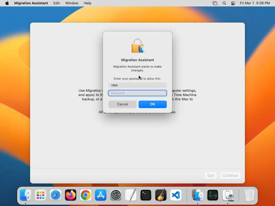Open Stage Manager windows icon in menu bar
The image size is (275, 206).
pos(215,3)
